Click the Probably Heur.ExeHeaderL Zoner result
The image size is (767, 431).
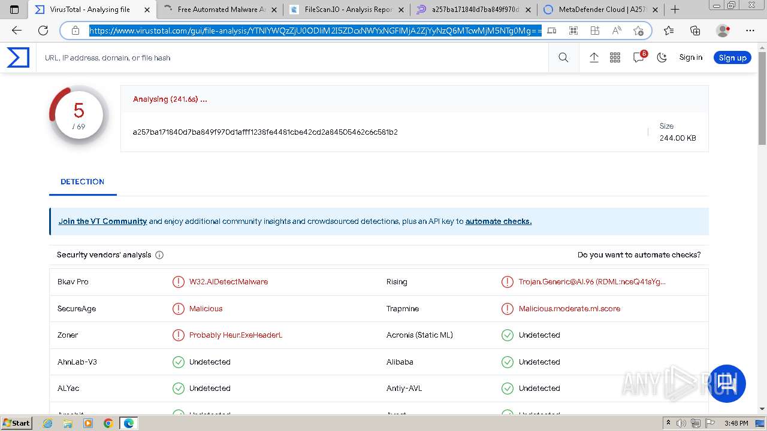click(x=235, y=335)
